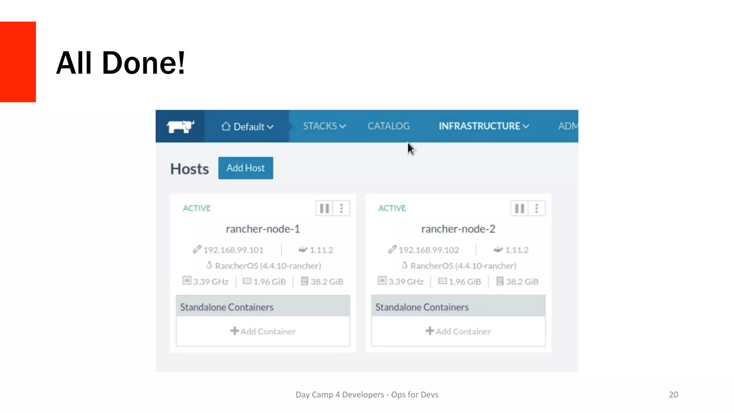Click the home icon beside Default
The width and height of the screenshot is (734, 413).
coord(226,126)
